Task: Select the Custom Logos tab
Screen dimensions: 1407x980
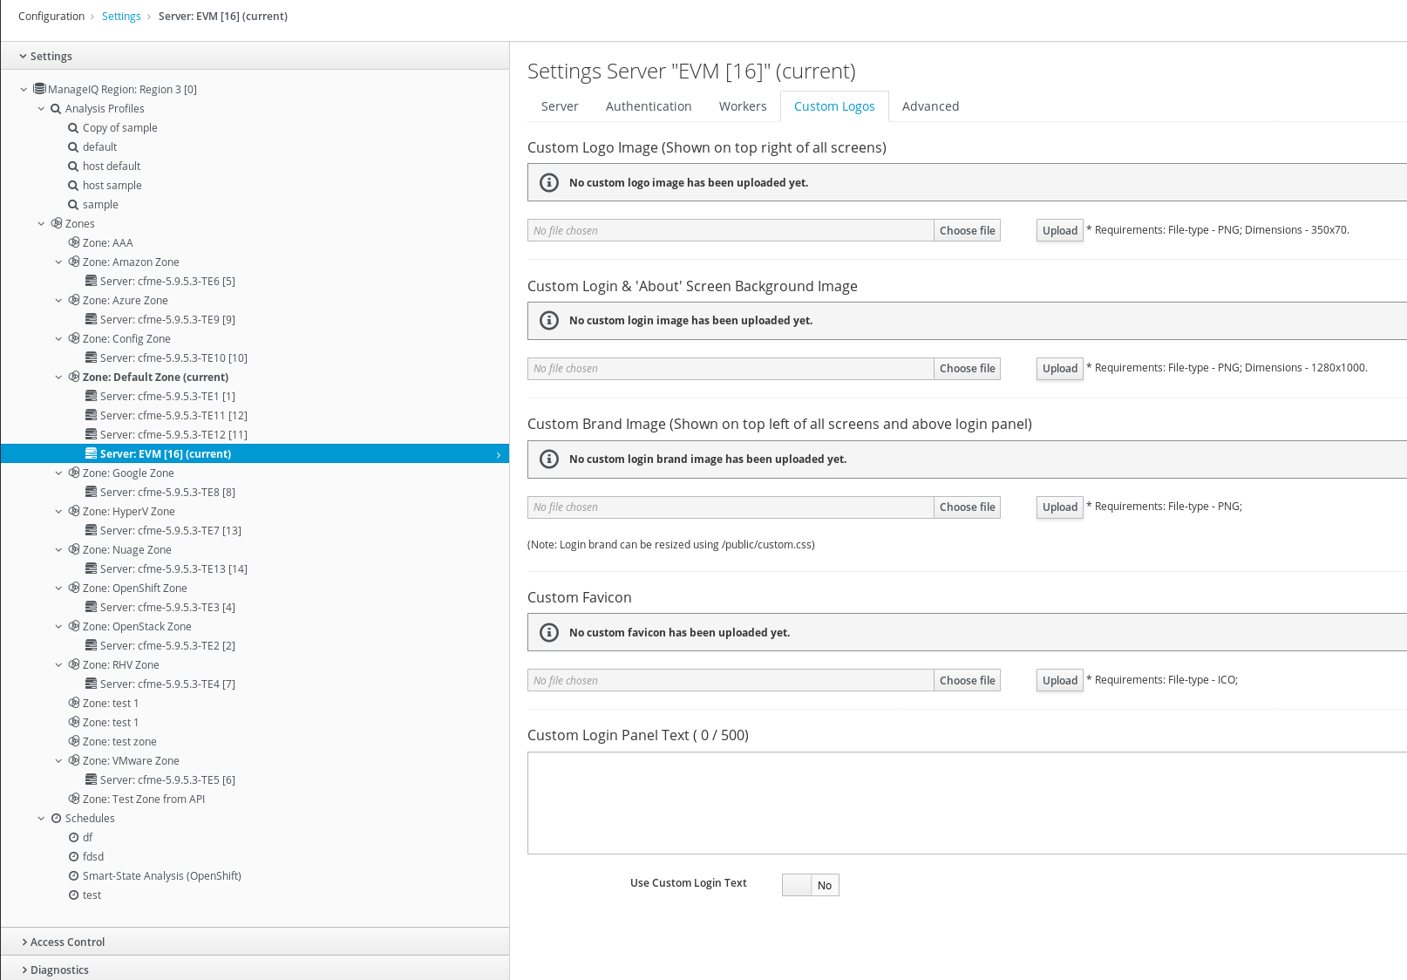Action: click(834, 106)
